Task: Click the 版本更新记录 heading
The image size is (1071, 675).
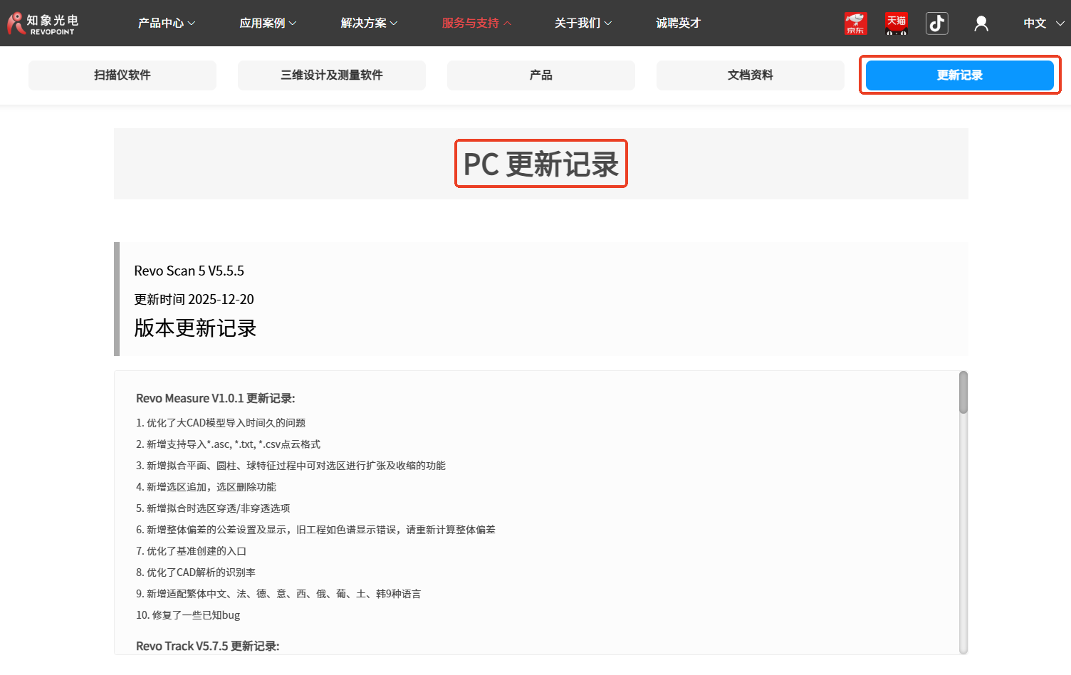Action: 195,328
